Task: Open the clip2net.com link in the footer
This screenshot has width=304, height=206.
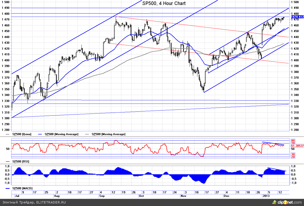Action: tap(289, 202)
